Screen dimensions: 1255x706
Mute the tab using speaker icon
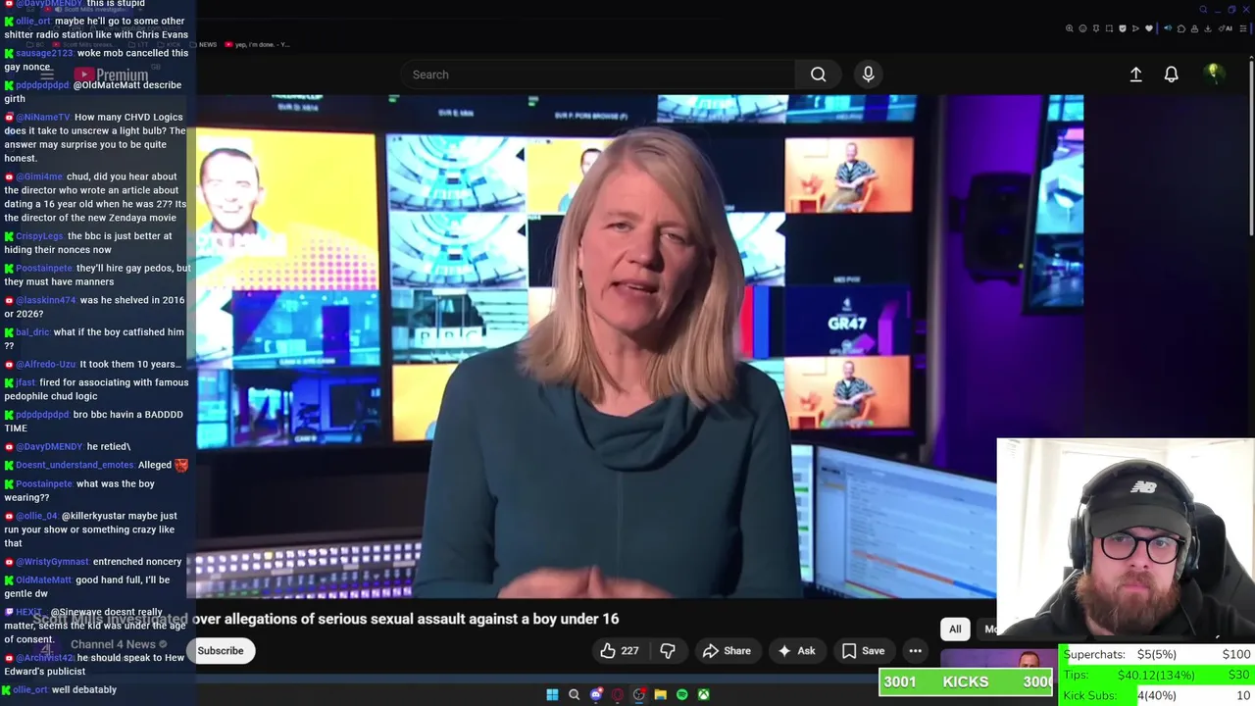1168,28
